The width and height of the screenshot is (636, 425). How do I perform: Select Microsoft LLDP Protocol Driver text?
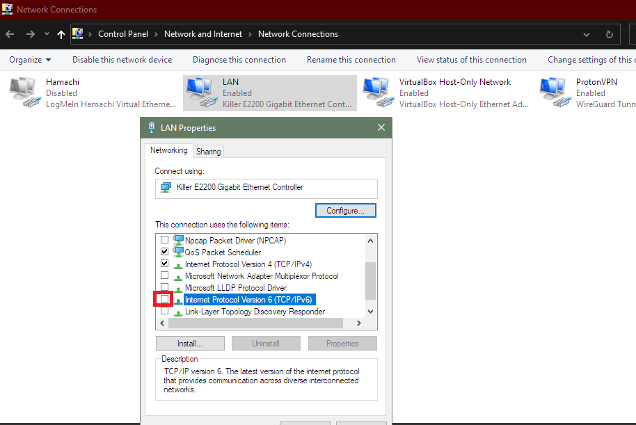236,288
